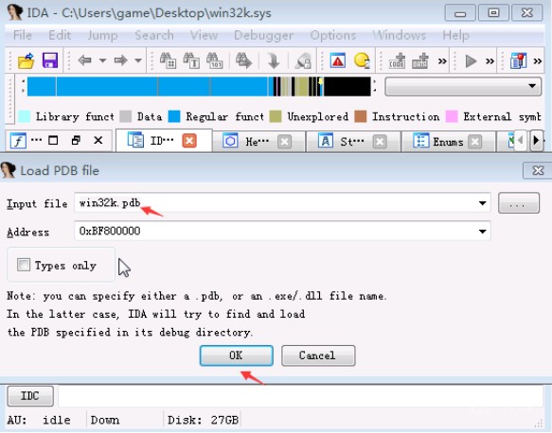Close the Structures tab
This screenshot has height=433, width=552.
tap(380, 142)
